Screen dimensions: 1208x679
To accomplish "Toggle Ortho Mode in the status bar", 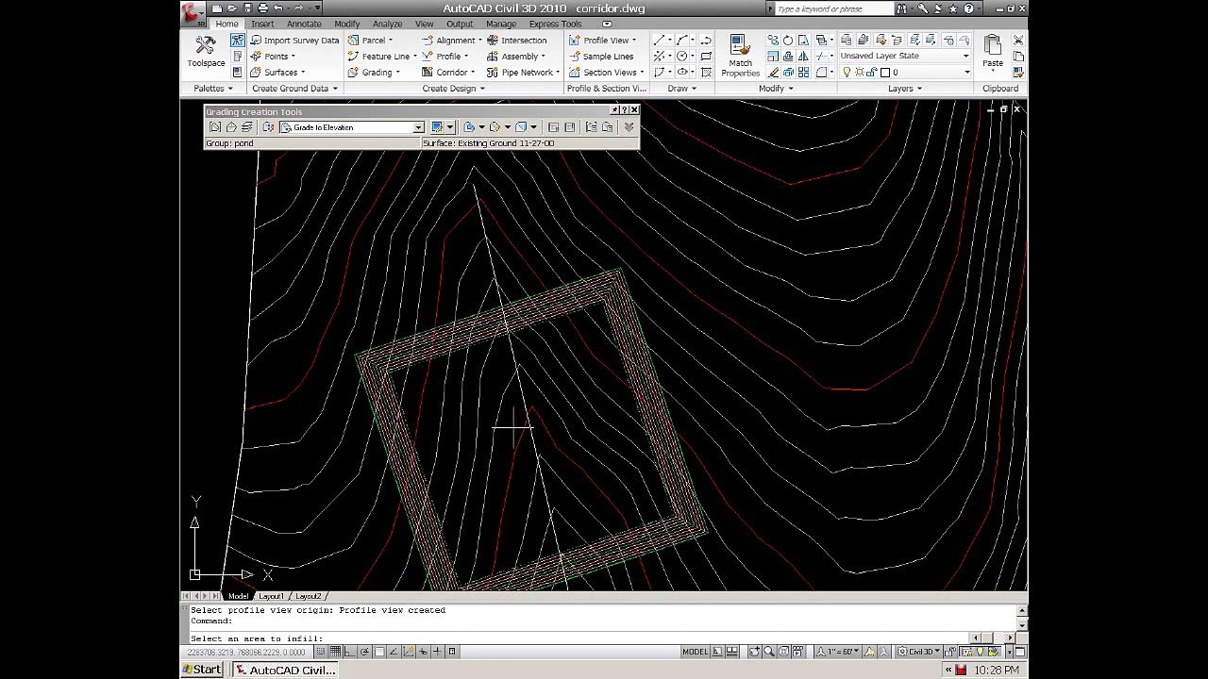I will pyautogui.click(x=351, y=652).
